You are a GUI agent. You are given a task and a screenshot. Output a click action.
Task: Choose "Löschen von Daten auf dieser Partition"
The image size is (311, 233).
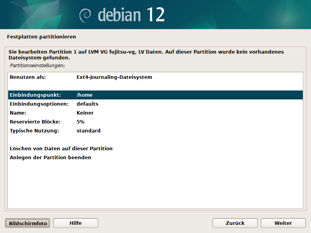point(61,149)
